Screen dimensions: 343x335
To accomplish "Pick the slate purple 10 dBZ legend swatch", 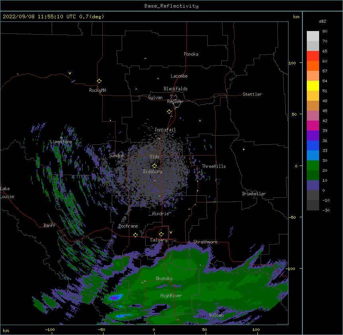I will click(x=313, y=185).
